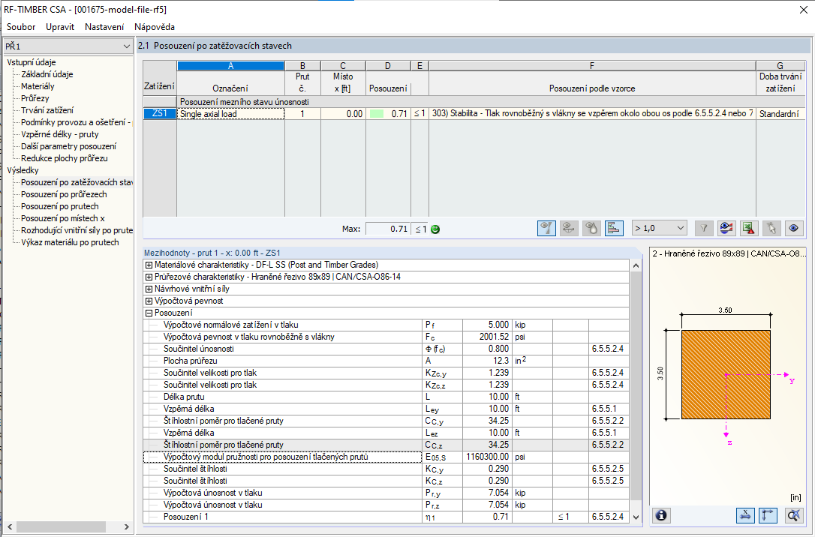Click the Součinitel únosnosti row
This screenshot has width=815, height=537.
(x=386, y=349)
